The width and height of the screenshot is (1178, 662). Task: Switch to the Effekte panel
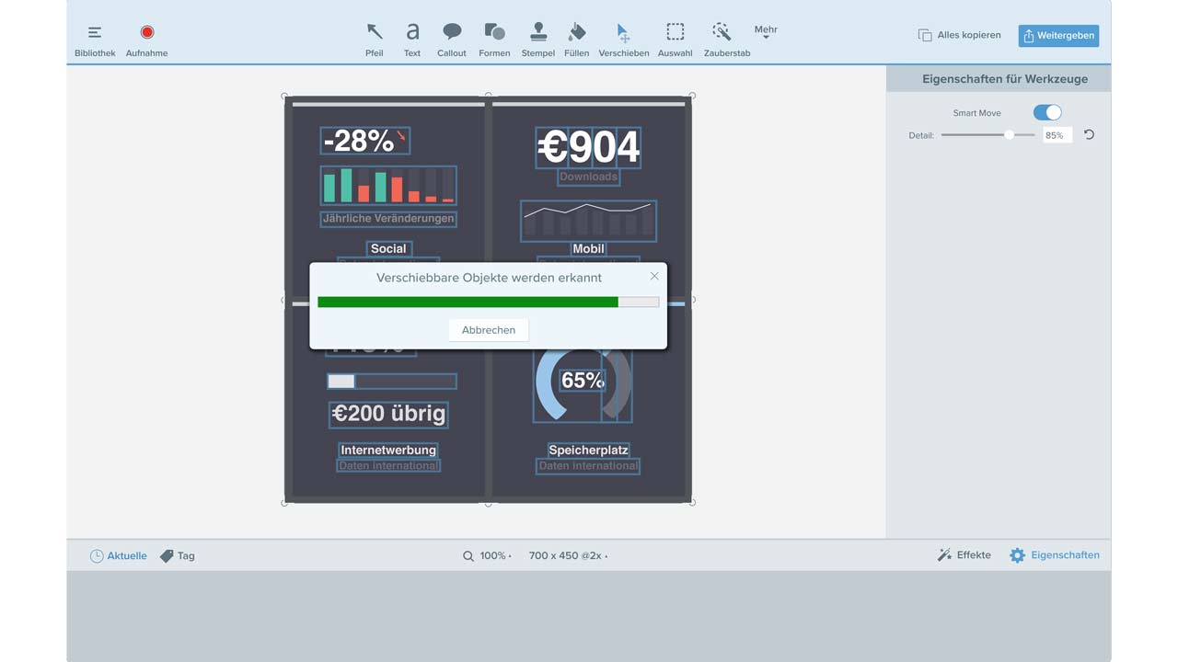click(x=964, y=555)
